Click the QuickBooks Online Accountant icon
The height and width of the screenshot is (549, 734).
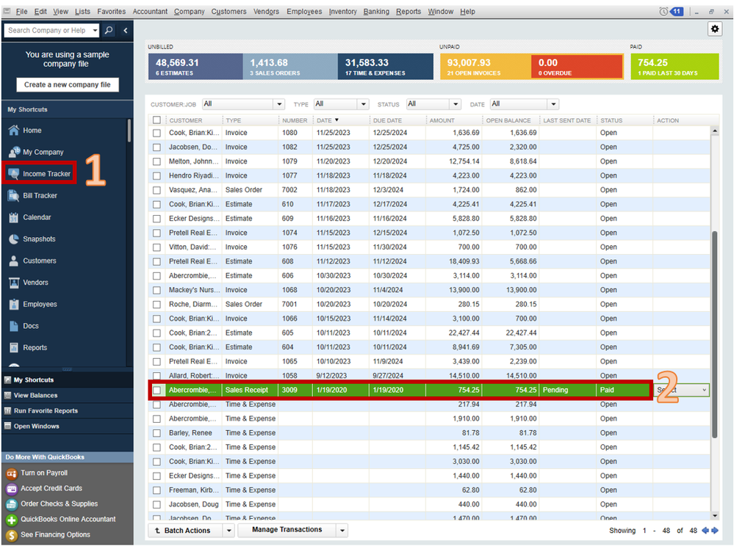[12, 520]
